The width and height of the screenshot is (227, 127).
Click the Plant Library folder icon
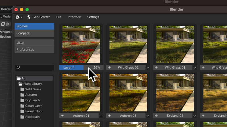(20, 84)
